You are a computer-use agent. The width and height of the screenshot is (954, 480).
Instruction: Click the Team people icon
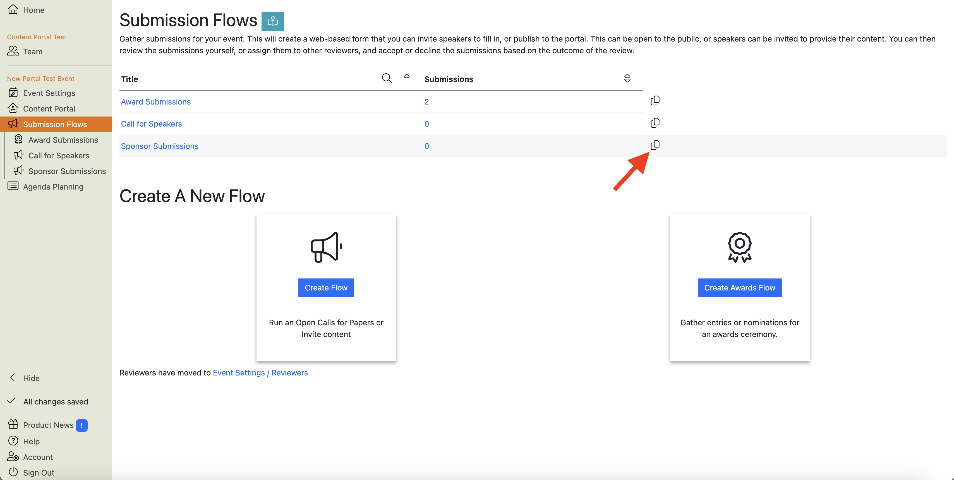(x=13, y=51)
